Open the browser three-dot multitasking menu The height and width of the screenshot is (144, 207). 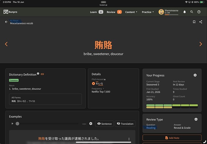click(x=103, y=2)
